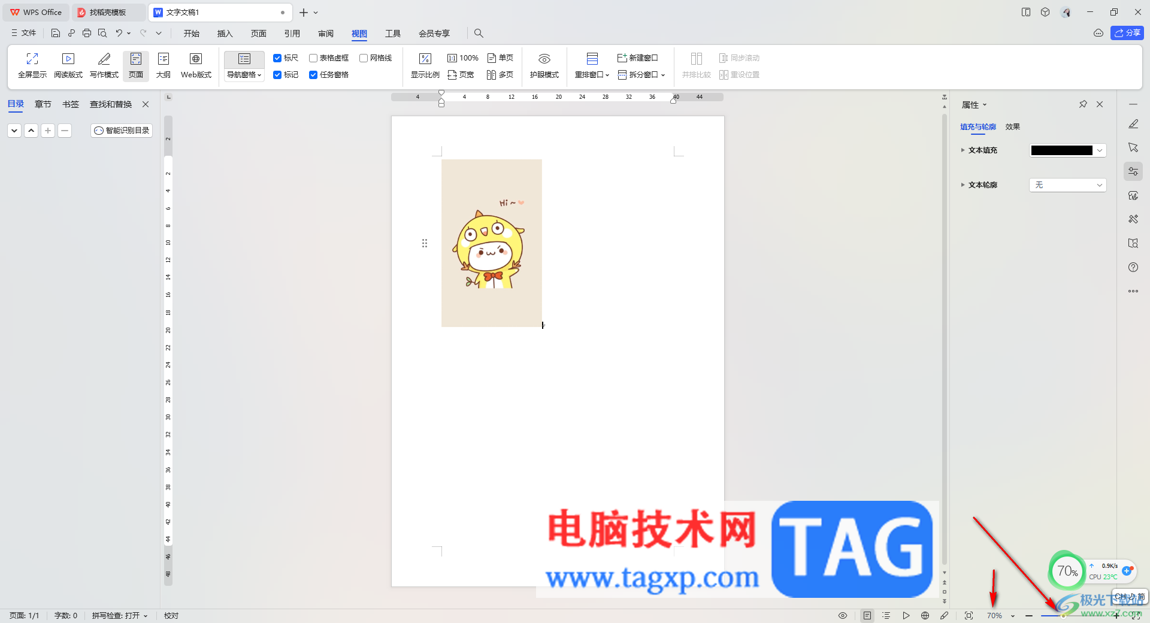Fit document to 页宽 page width

pos(461,75)
